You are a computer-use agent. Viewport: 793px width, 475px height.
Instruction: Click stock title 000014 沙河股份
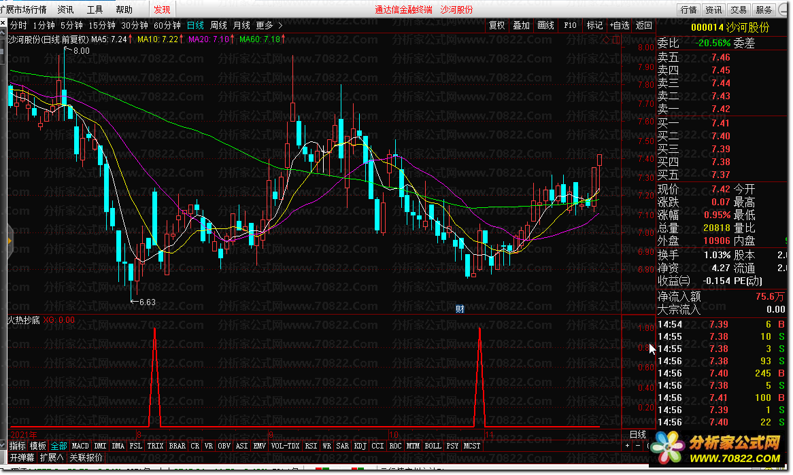coord(730,27)
